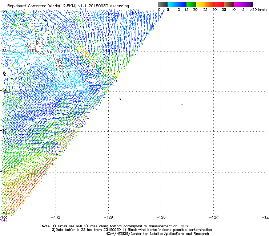The image size is (269, 236).
Task: Click the gray 0-5 knots legend swatch
Action: click(x=163, y=4)
